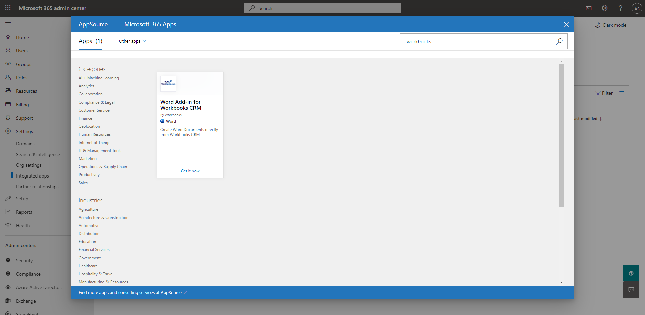The height and width of the screenshot is (315, 645).
Task: Click the Billing card icon
Action: (x=8, y=105)
